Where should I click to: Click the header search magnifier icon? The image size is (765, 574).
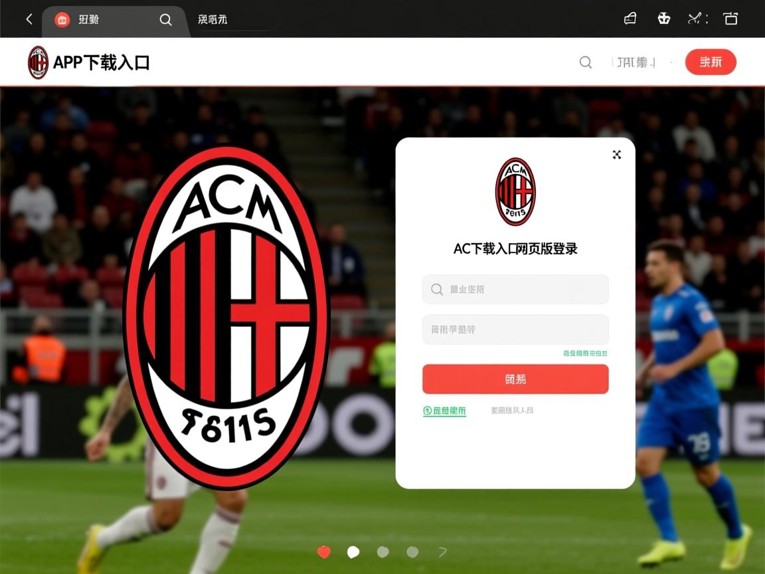pyautogui.click(x=586, y=62)
